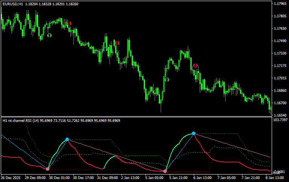
Task: Click the green up arrow near 5 Jan
Action: 167,79
